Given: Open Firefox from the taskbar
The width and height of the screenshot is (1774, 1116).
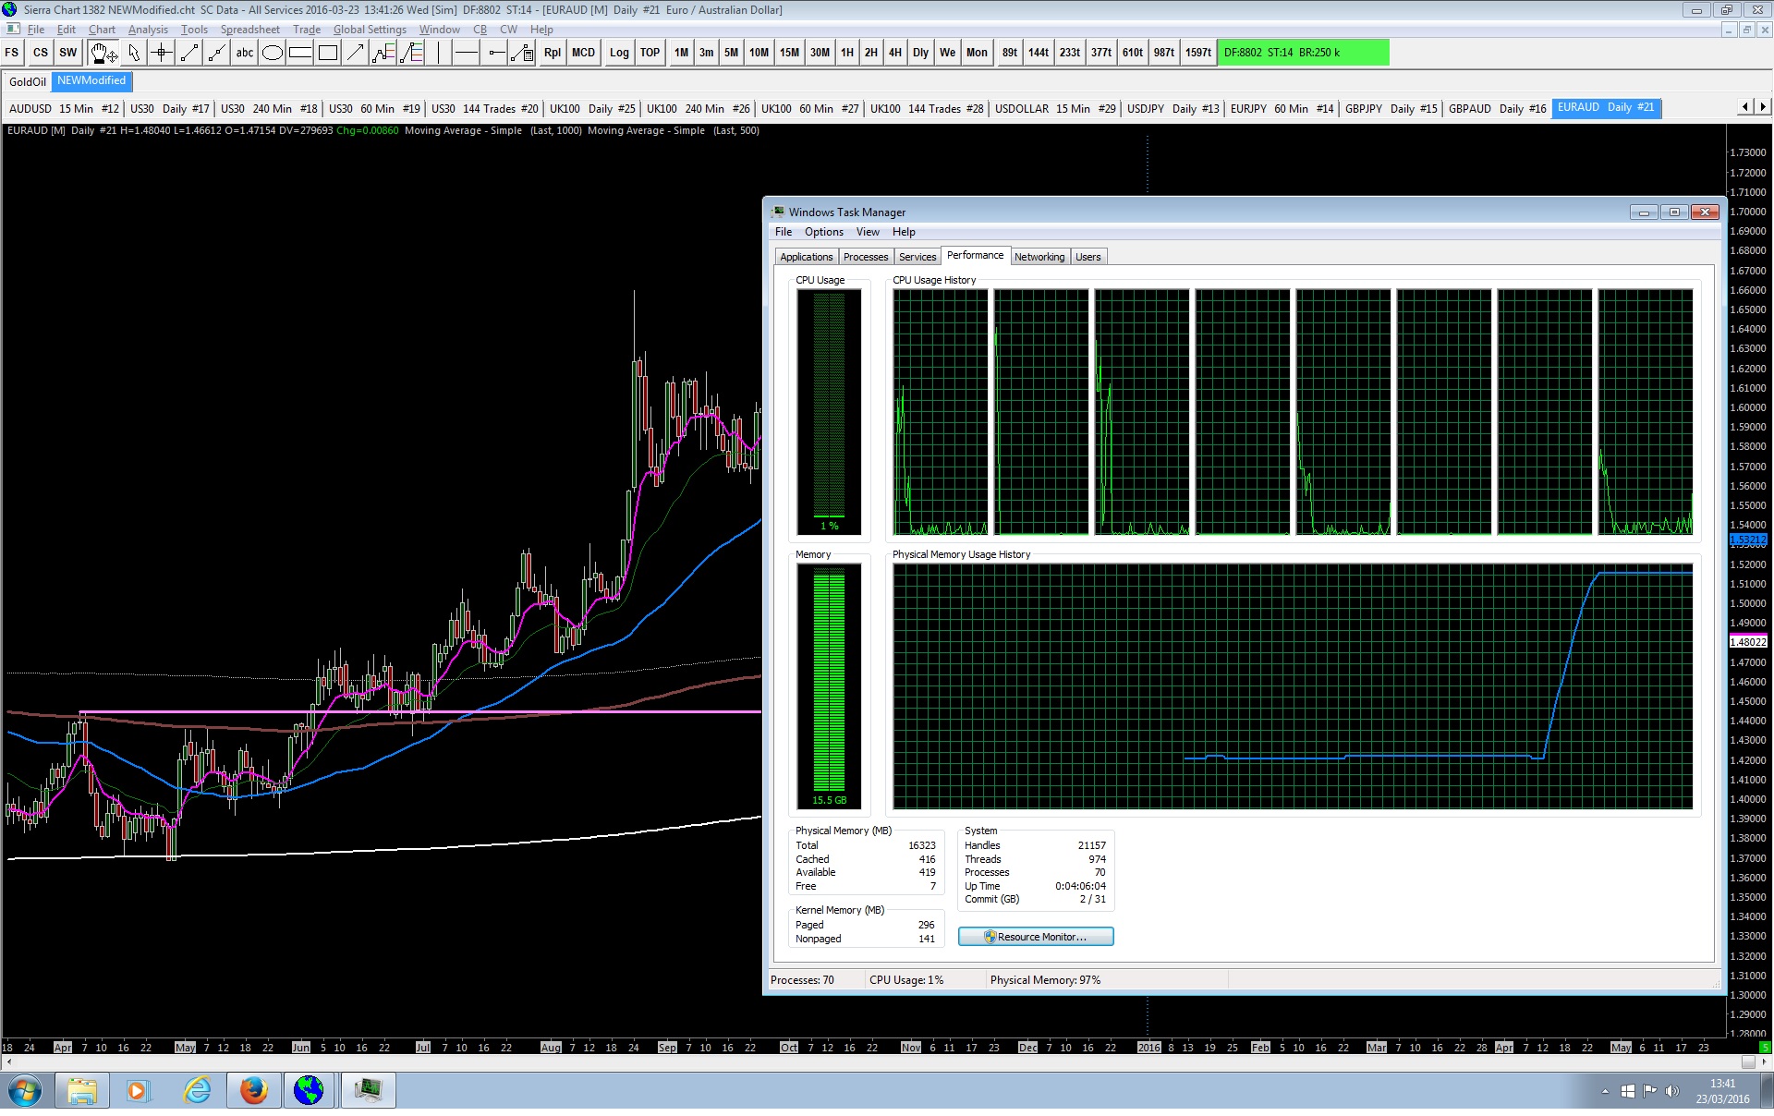Looking at the screenshot, I should [253, 1091].
